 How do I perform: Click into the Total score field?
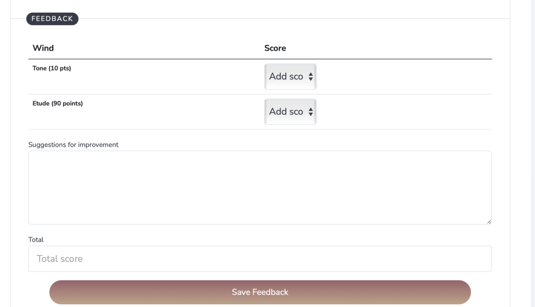point(260,258)
